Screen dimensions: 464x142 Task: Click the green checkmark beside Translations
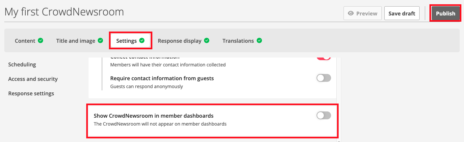[259, 41]
